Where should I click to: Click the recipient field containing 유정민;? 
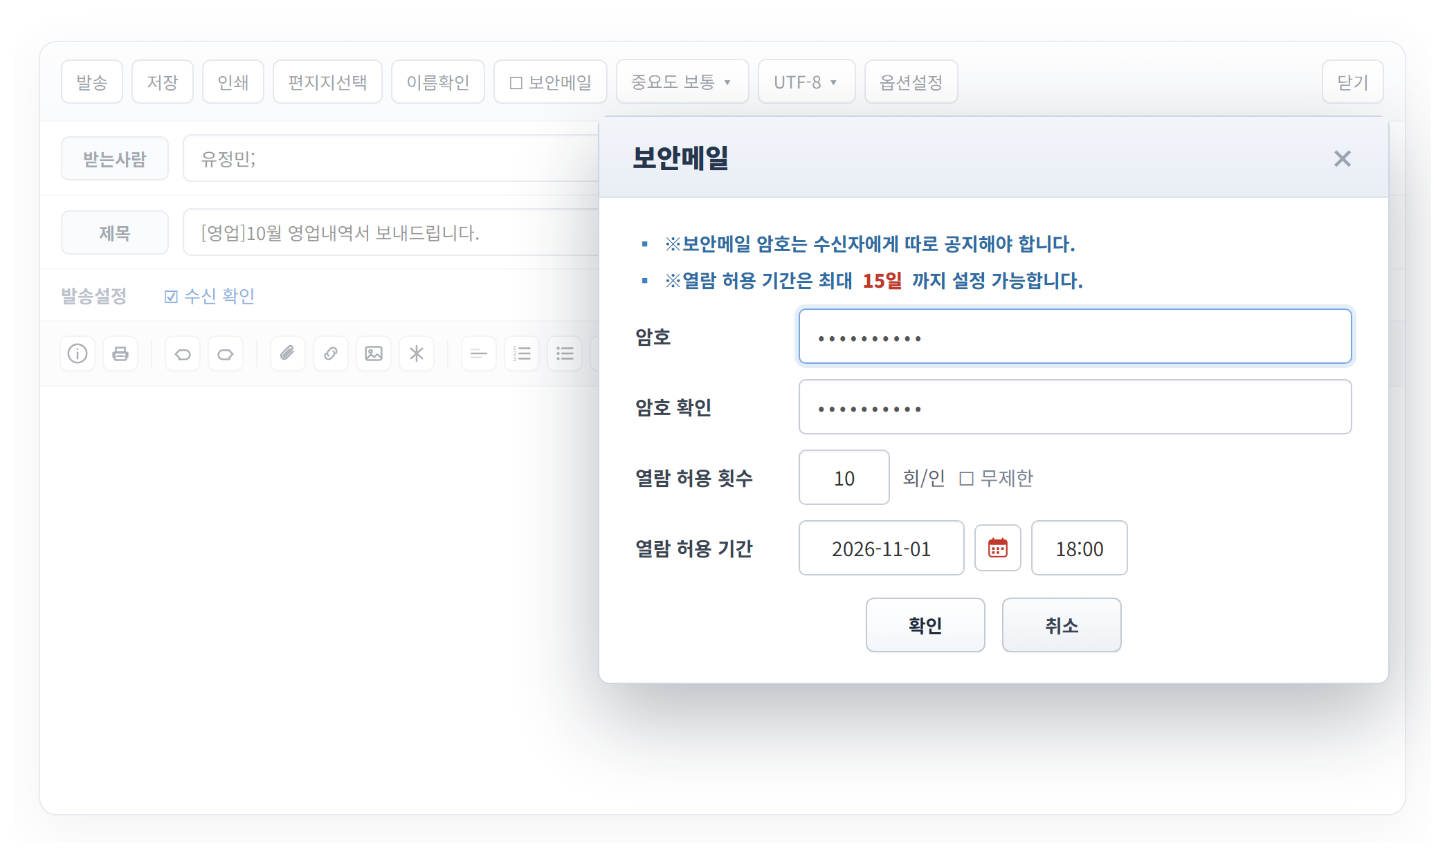pyautogui.click(x=391, y=158)
